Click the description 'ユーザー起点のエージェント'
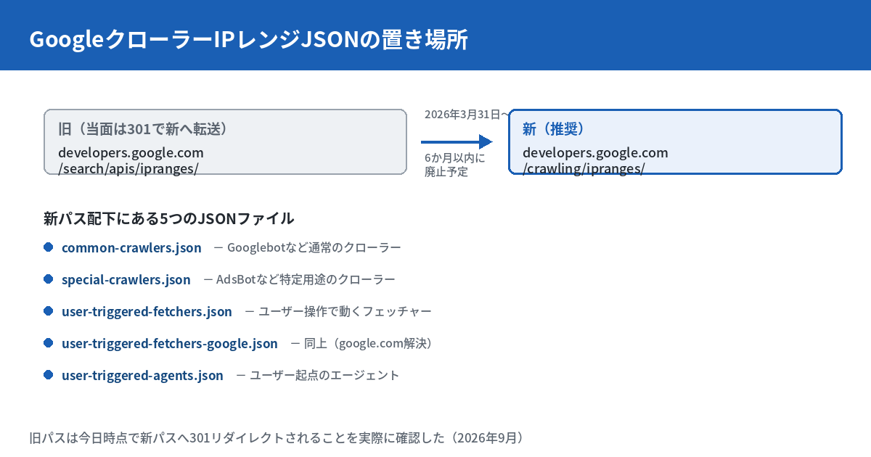This screenshot has width=871, height=457. click(x=324, y=376)
